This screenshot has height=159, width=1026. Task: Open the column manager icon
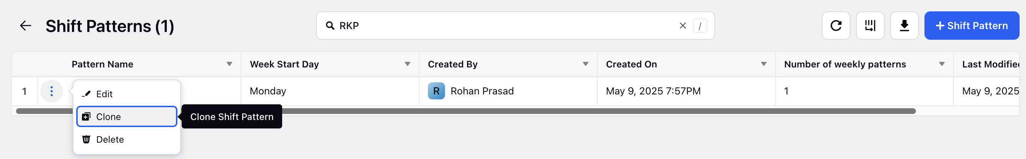870,26
